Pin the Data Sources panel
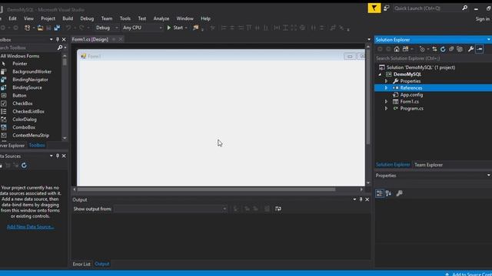 click(x=58, y=156)
